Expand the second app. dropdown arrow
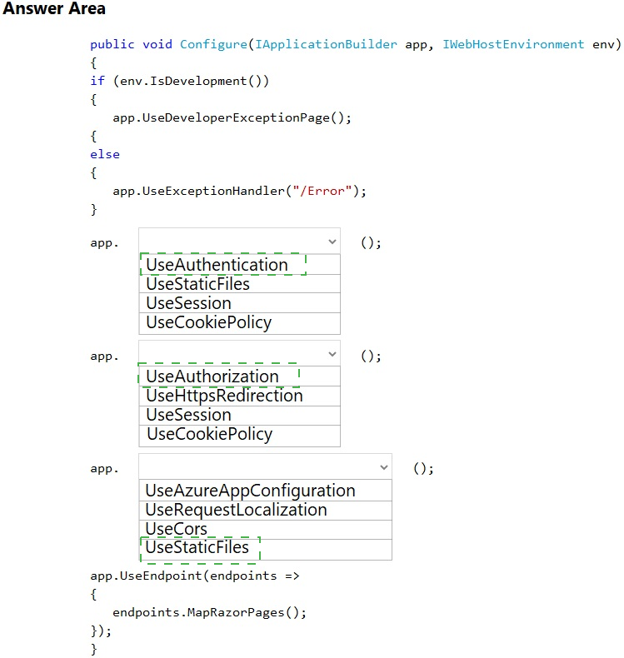 click(x=332, y=354)
